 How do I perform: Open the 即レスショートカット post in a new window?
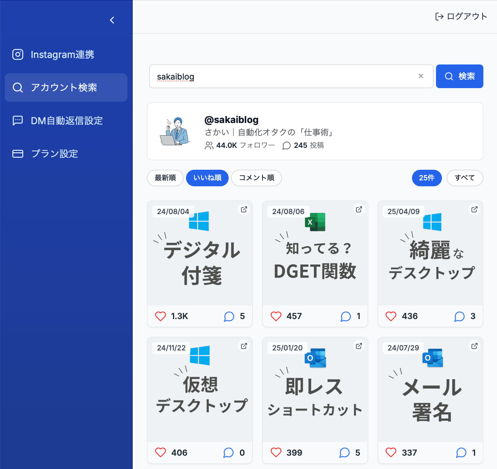click(359, 346)
